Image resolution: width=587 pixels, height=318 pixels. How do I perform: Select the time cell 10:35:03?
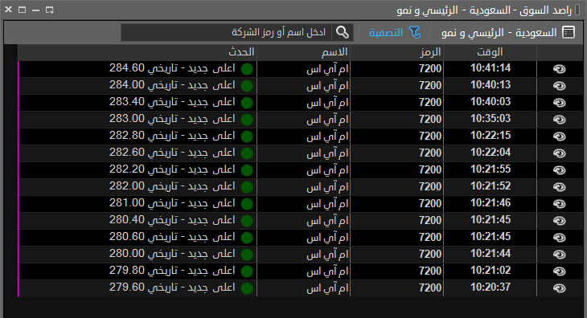(491, 119)
